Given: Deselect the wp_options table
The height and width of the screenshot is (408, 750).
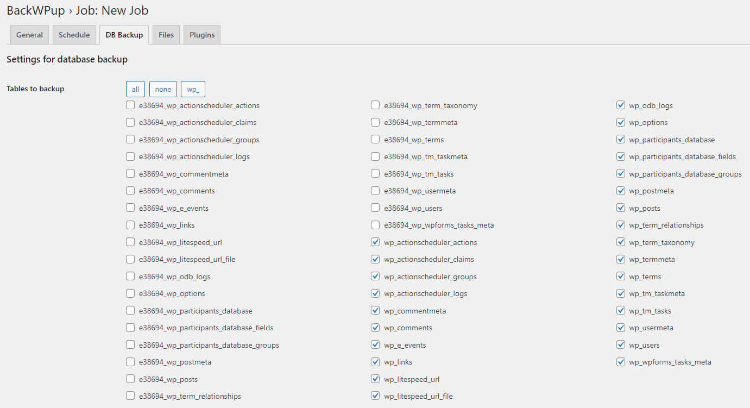Looking at the screenshot, I should coord(621,122).
